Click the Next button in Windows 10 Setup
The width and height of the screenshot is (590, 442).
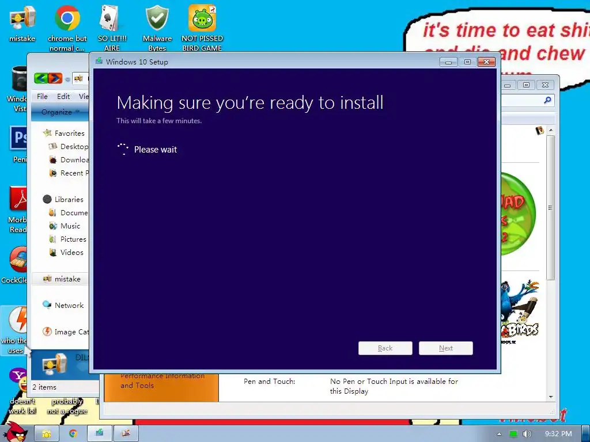pos(446,348)
